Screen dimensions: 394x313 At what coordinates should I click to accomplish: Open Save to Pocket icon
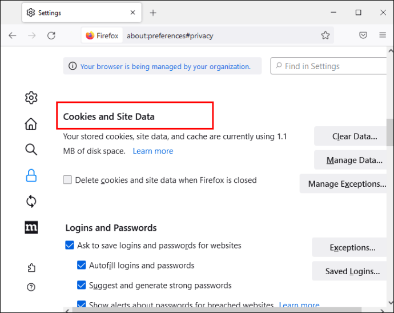point(363,35)
